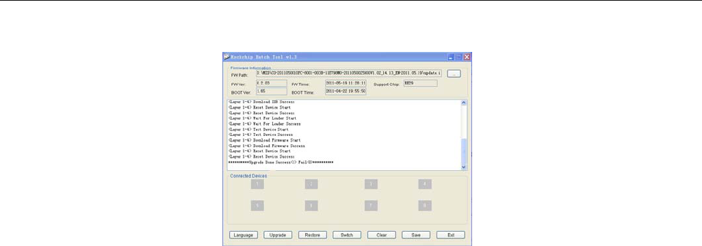Screen dimensions: 702x246
Task: Click the 'Upgrade Done Success' log line
Action: [281, 163]
